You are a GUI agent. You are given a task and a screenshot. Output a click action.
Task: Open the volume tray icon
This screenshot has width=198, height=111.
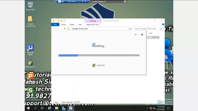[154, 108]
